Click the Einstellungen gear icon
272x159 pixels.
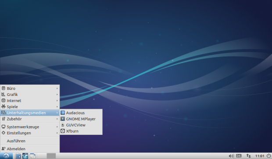click(4, 133)
